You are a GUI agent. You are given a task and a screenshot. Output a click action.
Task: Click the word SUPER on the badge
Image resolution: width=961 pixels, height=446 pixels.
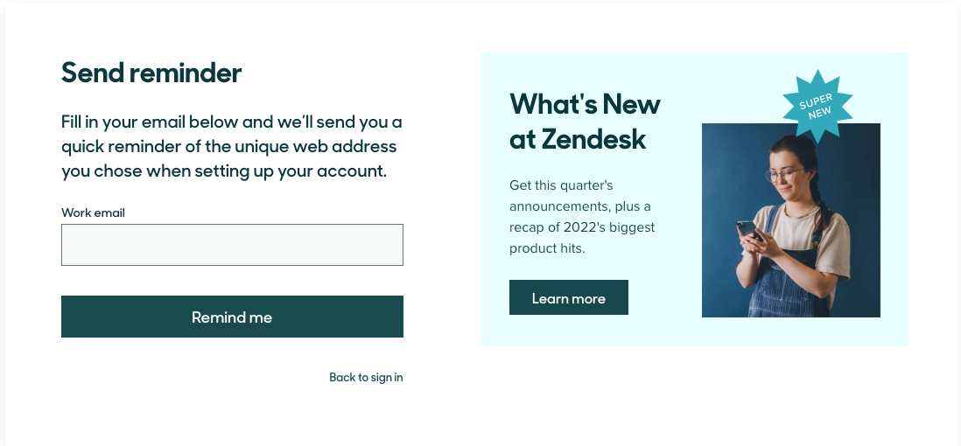(x=815, y=100)
